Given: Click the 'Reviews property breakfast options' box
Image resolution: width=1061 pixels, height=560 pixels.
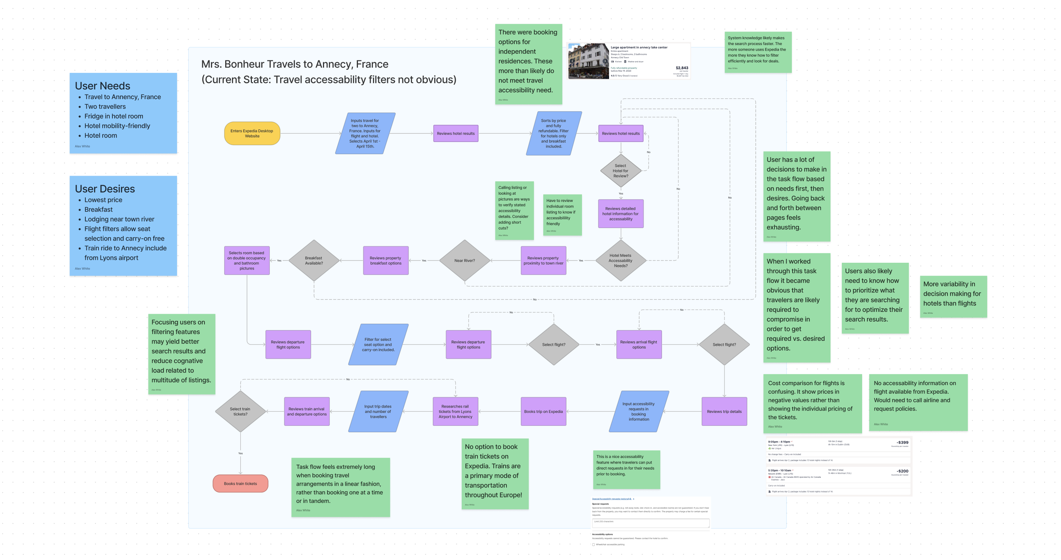Looking at the screenshot, I should [385, 261].
